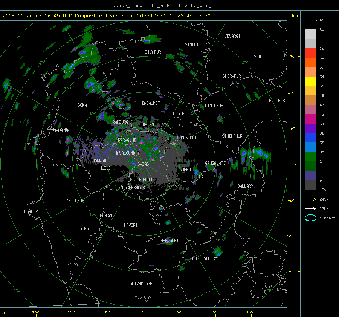Click the BADAMI city label
Screen dimensions: 339x317
click(x=149, y=124)
